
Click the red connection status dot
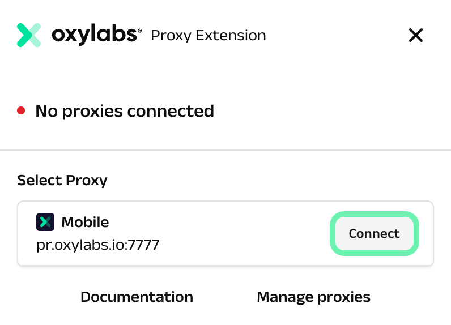21,110
